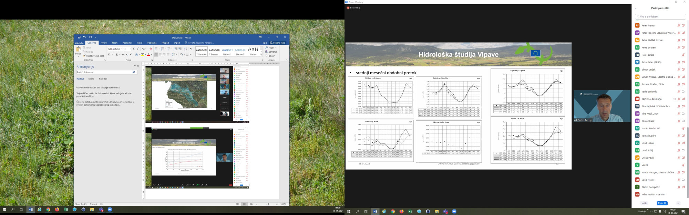Open Zamenjaj find and replace

tap(271, 52)
